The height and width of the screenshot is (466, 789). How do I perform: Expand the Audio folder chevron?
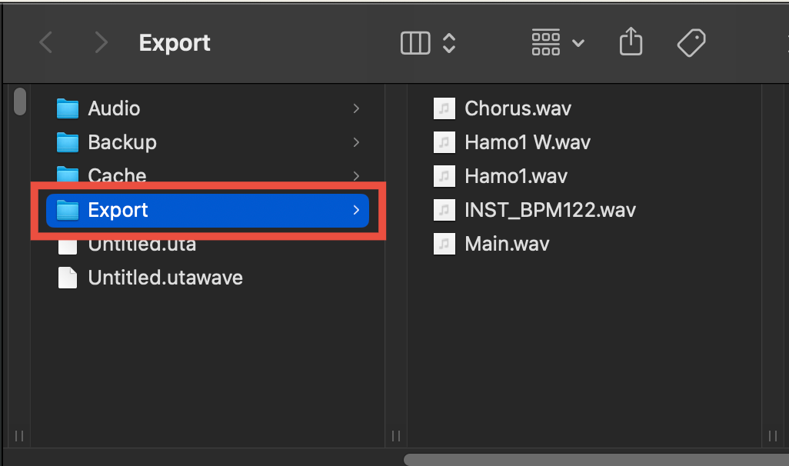point(356,108)
